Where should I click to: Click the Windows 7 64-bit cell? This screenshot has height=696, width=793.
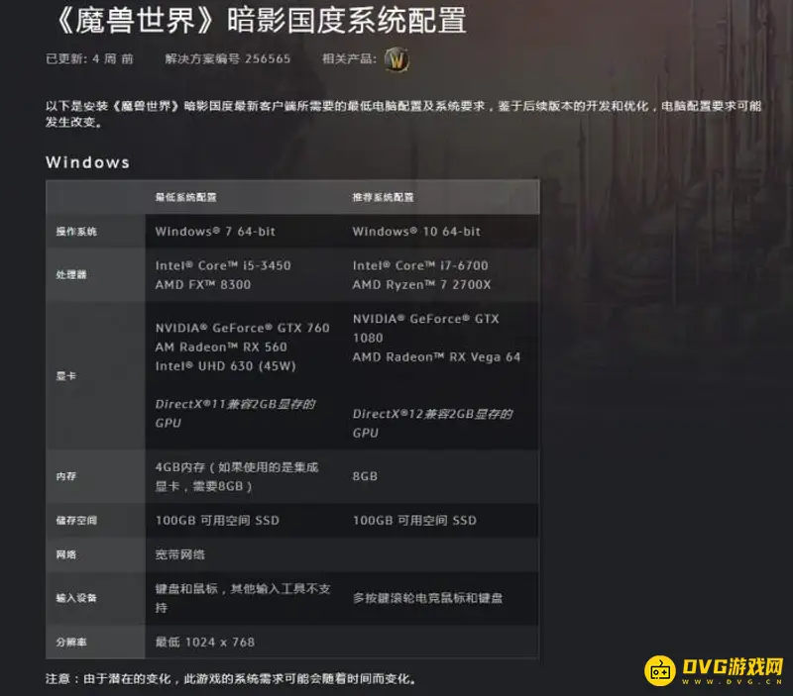pyautogui.click(x=215, y=232)
